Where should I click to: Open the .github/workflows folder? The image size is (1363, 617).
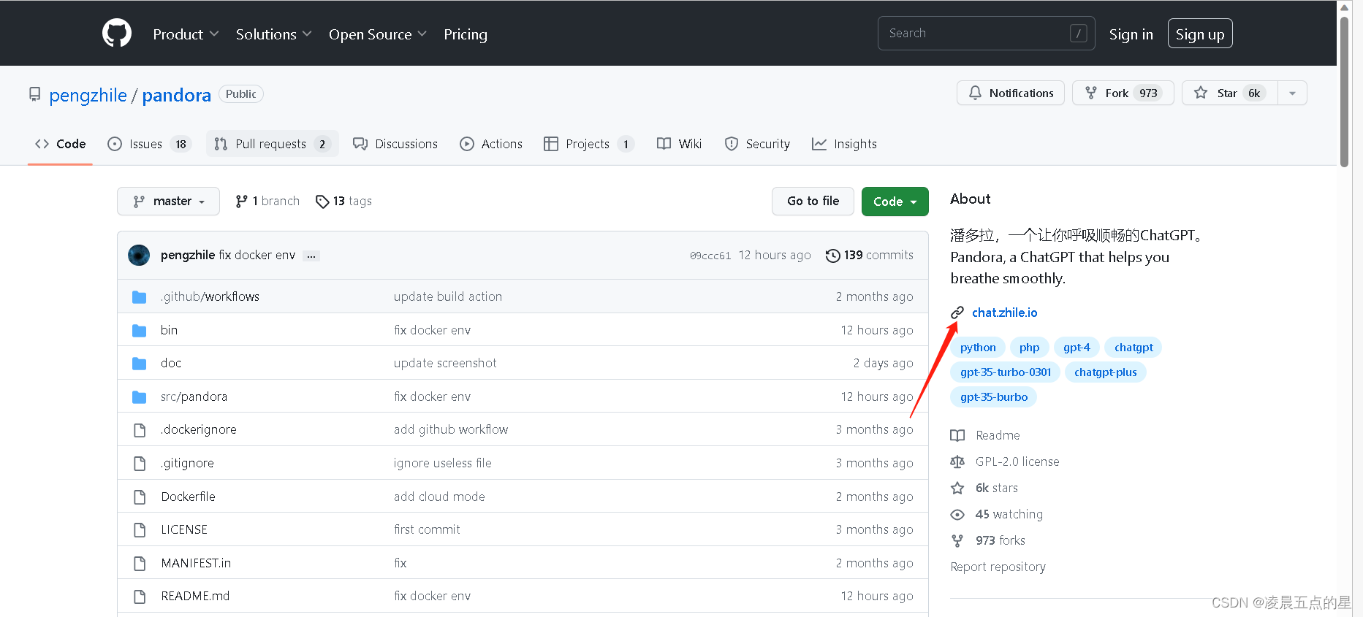210,296
